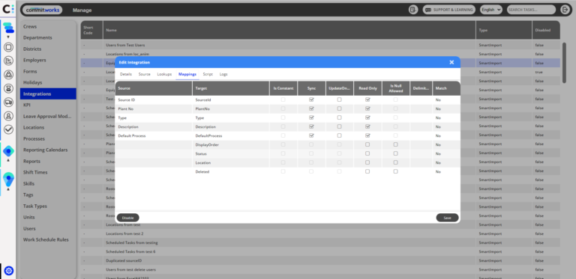
Task: Select row Locations from test 2
Action: pos(320,233)
